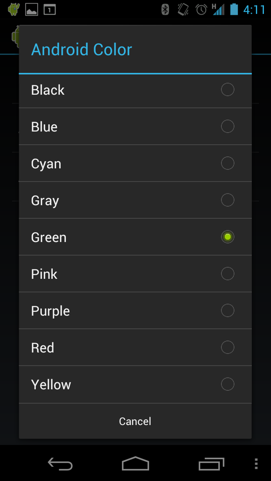Cancel the Android Color dialog
Image resolution: width=271 pixels, height=481 pixels.
(135, 421)
